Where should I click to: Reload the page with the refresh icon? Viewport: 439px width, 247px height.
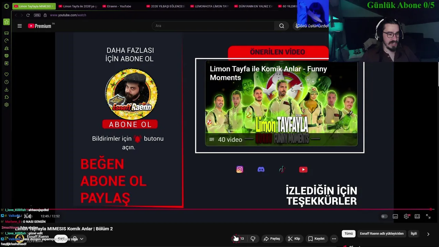(x=28, y=15)
